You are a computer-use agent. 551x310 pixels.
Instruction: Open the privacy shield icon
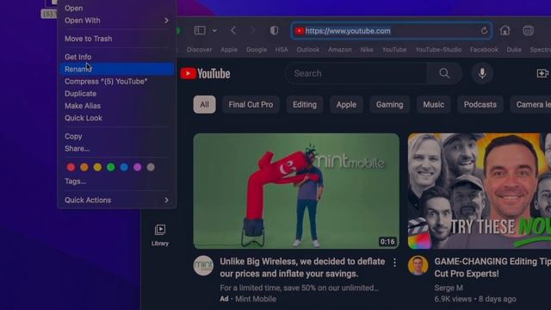click(x=274, y=31)
